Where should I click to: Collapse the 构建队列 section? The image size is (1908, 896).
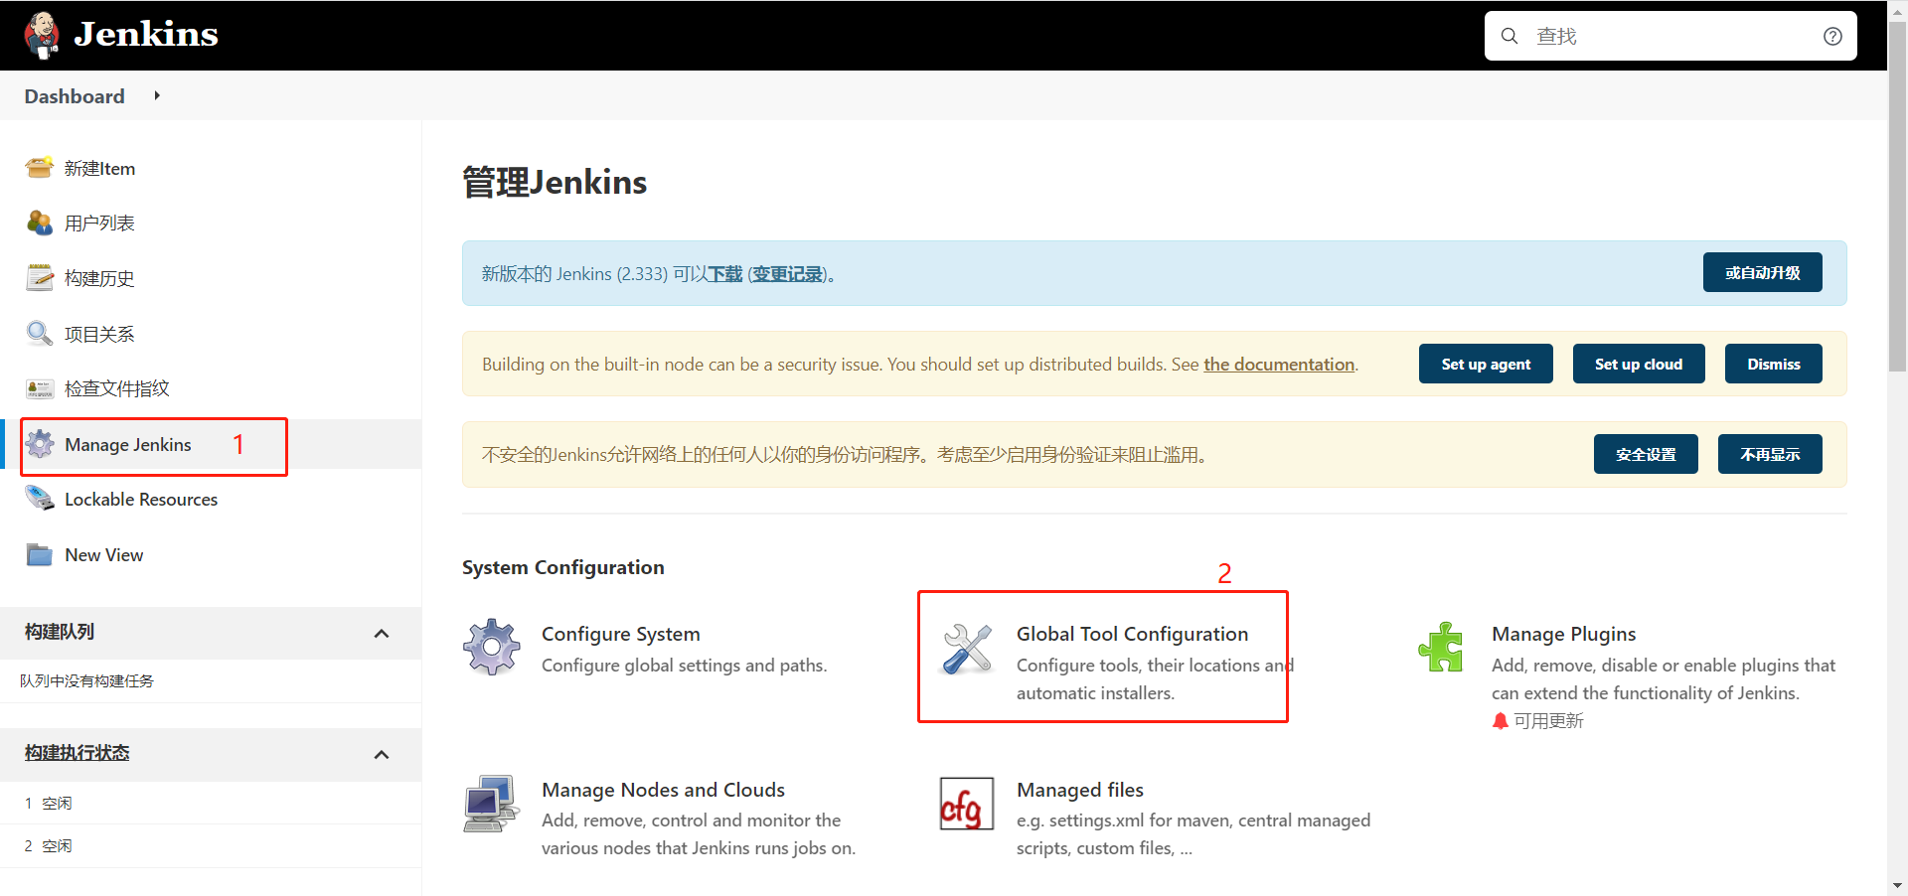click(382, 633)
